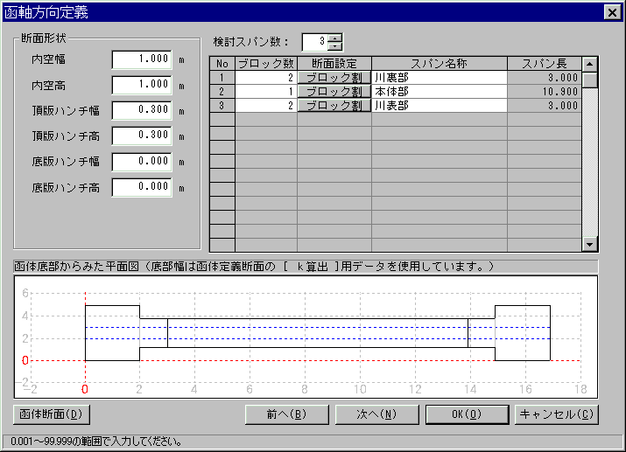The width and height of the screenshot is (626, 452).
Task: Proceed with 次へ(N) button
Action: 376,414
